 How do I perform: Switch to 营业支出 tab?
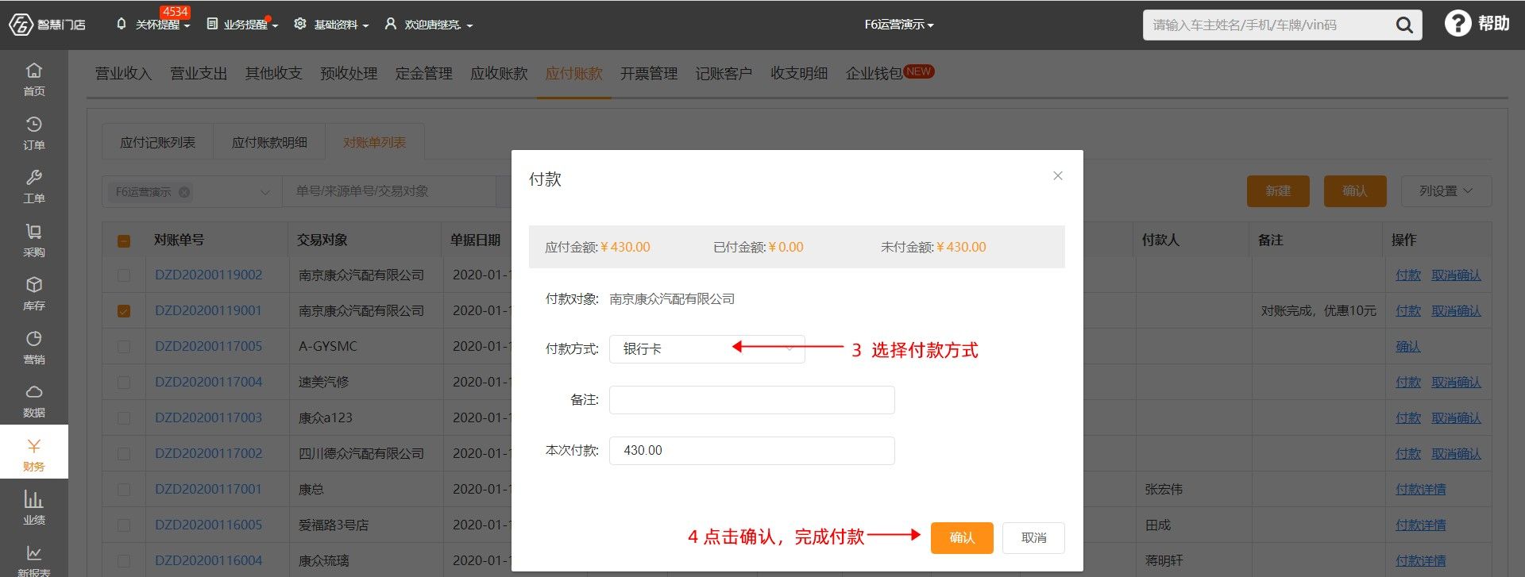point(199,74)
